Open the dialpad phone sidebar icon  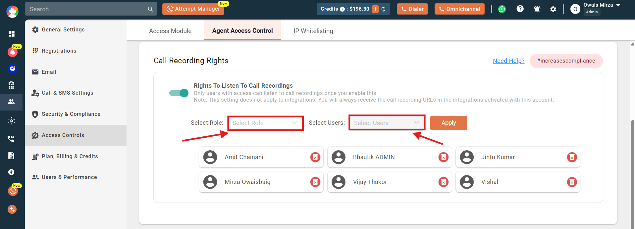tap(11, 85)
